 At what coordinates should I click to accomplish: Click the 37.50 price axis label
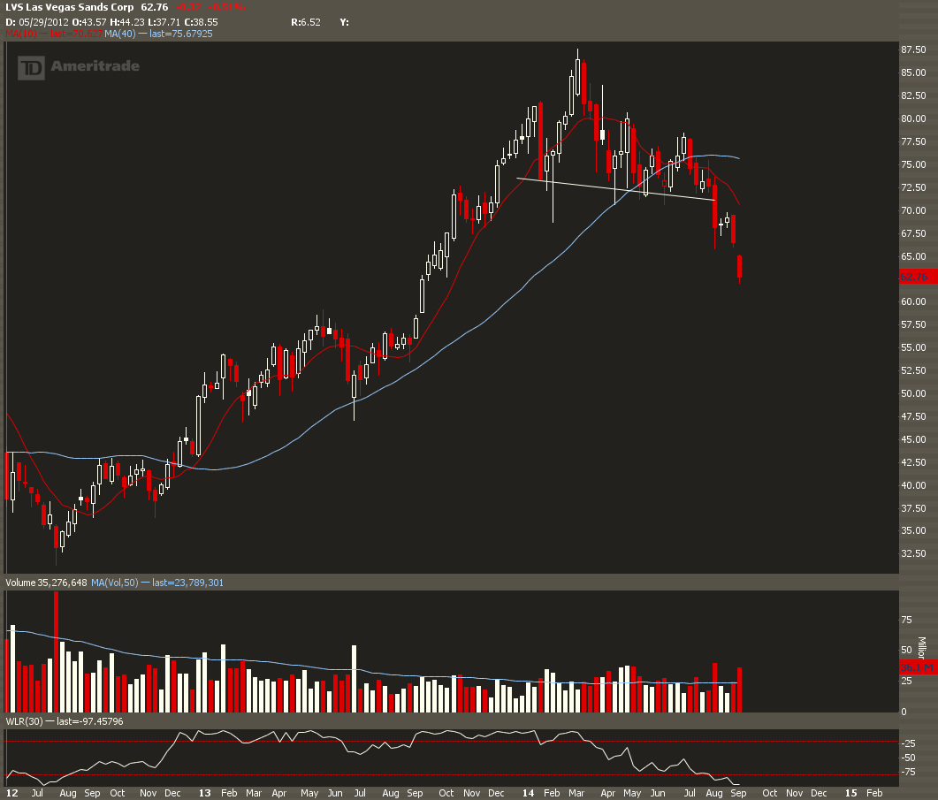(913, 508)
